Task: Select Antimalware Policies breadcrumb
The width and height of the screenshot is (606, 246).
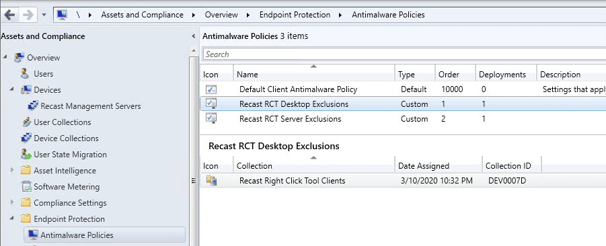Action: (x=388, y=15)
